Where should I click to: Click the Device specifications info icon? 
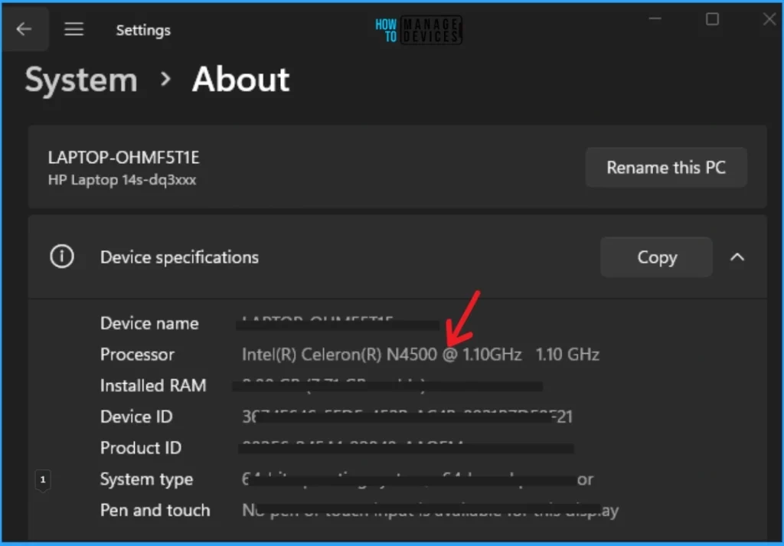62,257
